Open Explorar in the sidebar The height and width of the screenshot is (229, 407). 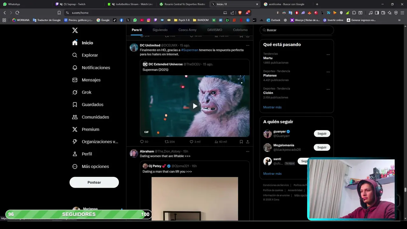coord(85,55)
